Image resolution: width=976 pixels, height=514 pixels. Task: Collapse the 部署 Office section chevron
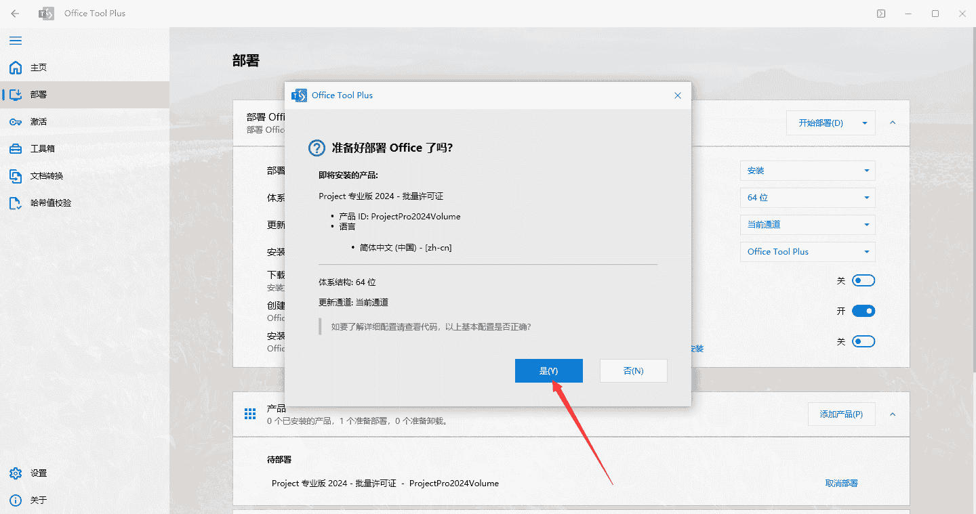click(893, 123)
